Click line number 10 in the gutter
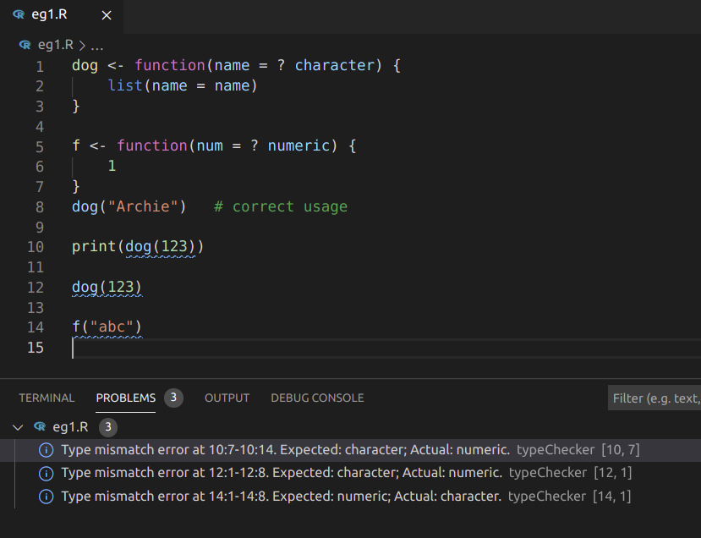The height and width of the screenshot is (538, 701). pos(36,247)
